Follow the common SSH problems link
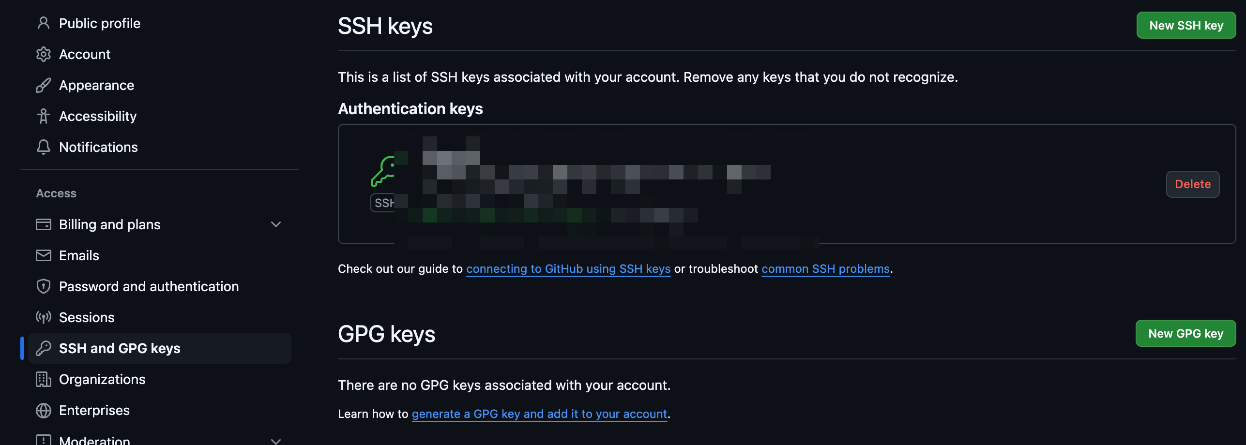The height and width of the screenshot is (445, 1246). [825, 269]
